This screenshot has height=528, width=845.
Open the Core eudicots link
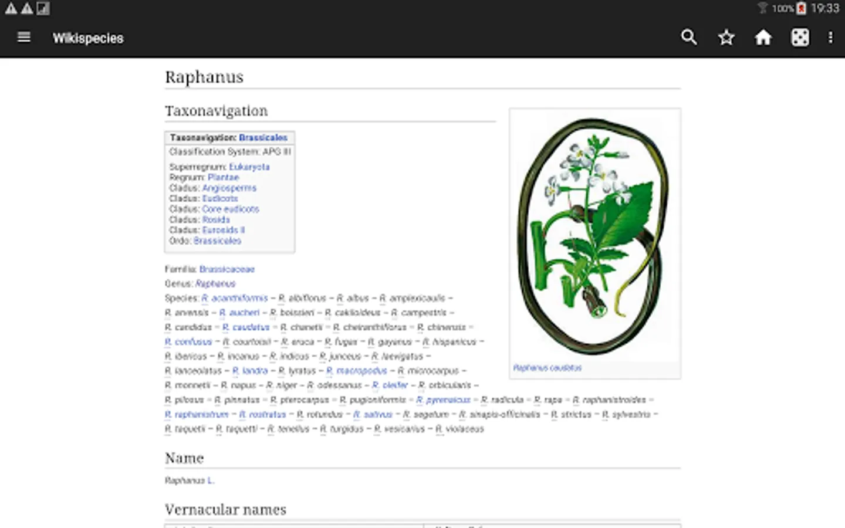[231, 209]
